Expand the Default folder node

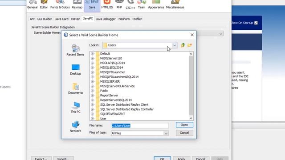[x=92, y=54]
